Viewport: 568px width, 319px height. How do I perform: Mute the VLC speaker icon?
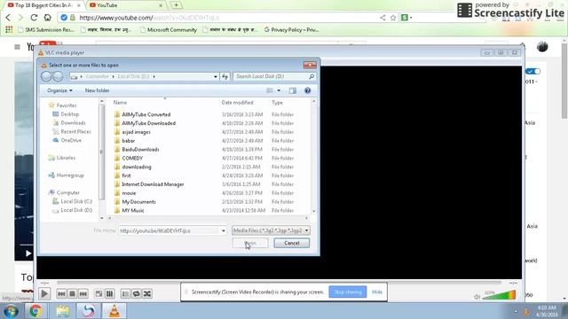(x=477, y=297)
